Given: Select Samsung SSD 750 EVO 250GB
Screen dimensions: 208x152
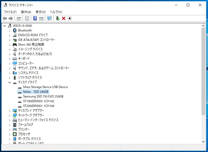Looking at the screenshot, I should coord(43,96).
